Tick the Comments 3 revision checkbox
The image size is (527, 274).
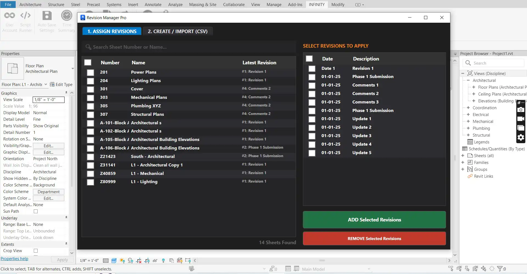point(312,102)
